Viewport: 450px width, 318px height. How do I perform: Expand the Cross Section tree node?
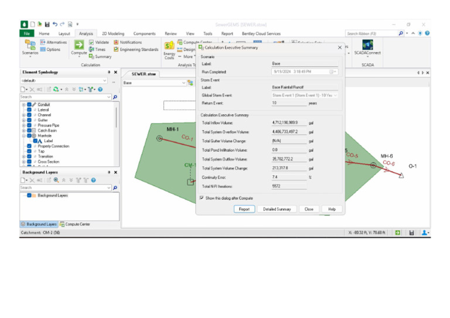(24, 162)
